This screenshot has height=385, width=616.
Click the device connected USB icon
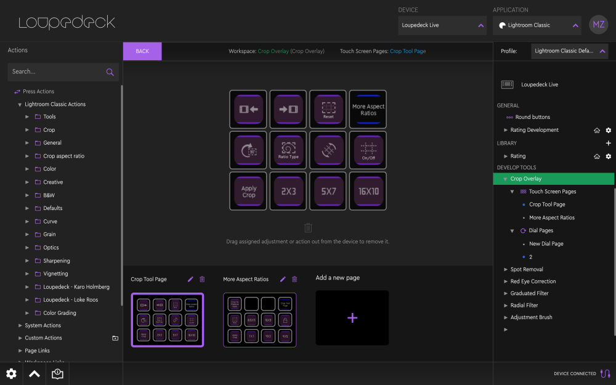[606, 374]
